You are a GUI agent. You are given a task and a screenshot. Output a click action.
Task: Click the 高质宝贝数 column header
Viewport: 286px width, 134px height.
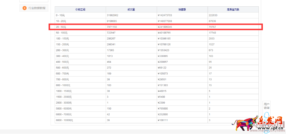(233, 10)
